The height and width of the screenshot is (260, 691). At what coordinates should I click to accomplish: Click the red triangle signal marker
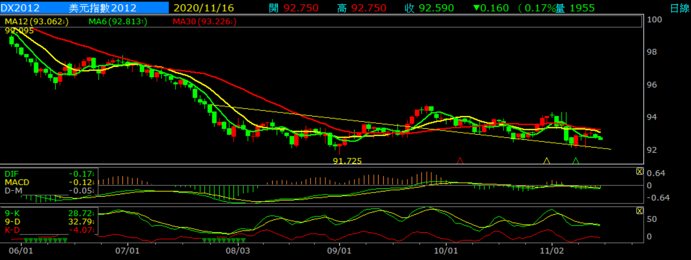tap(460, 161)
